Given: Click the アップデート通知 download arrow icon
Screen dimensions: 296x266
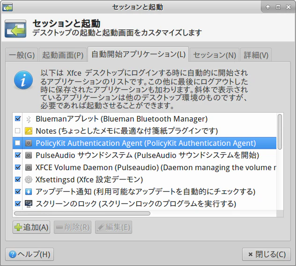Looking at the screenshot, I should [x=29, y=192].
